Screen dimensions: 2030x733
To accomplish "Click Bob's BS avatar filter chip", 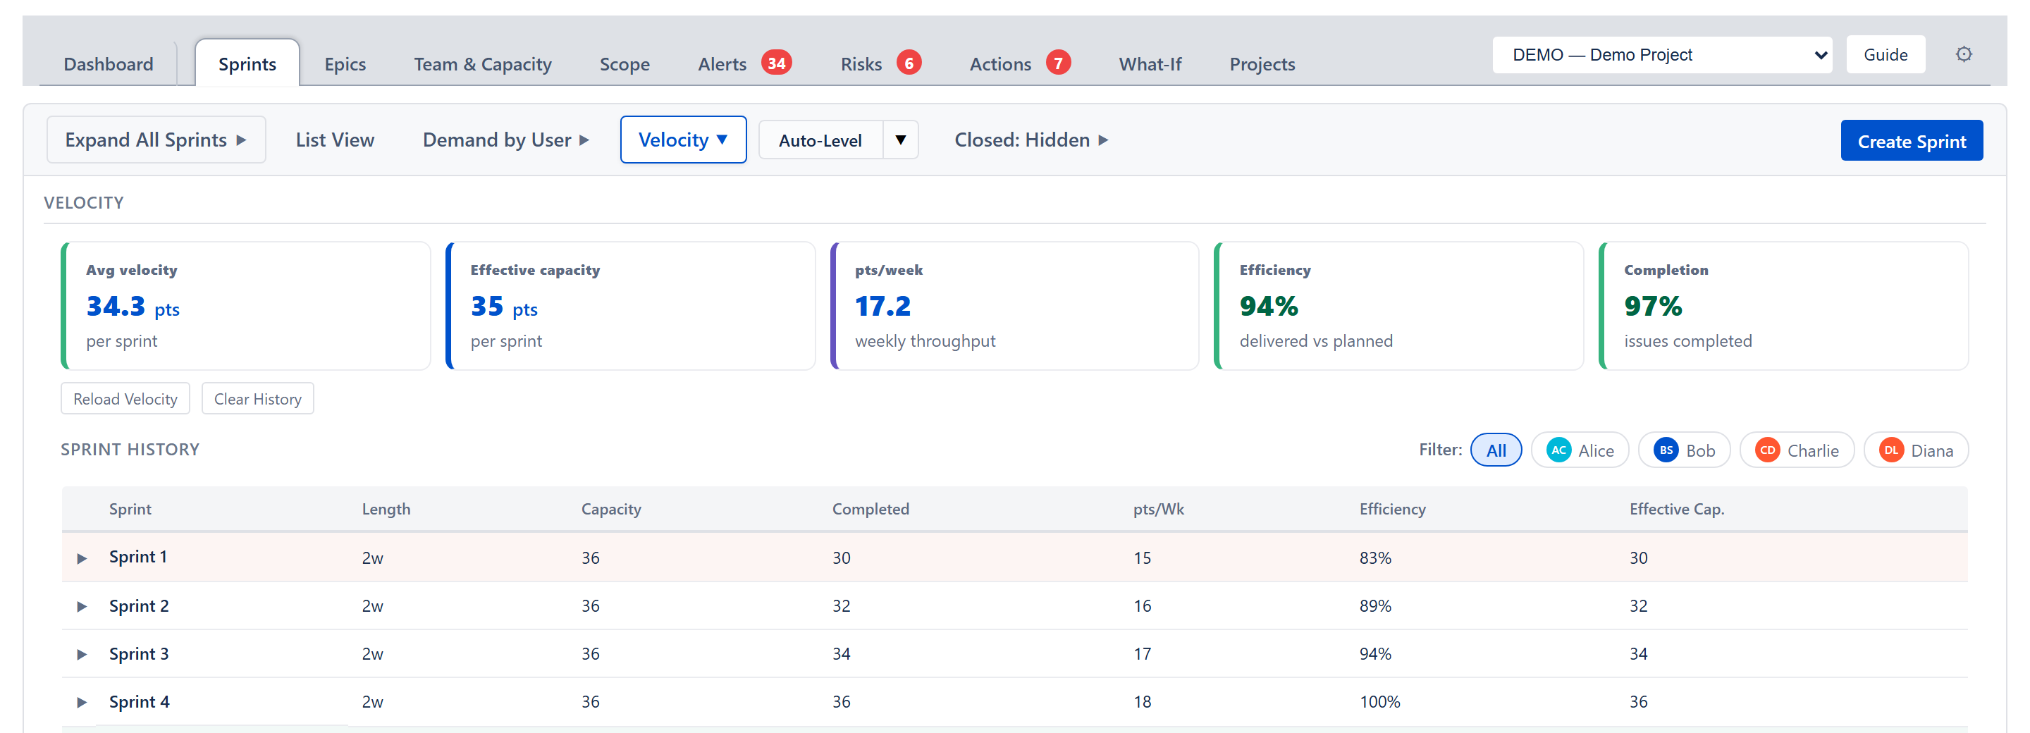I will [1684, 450].
